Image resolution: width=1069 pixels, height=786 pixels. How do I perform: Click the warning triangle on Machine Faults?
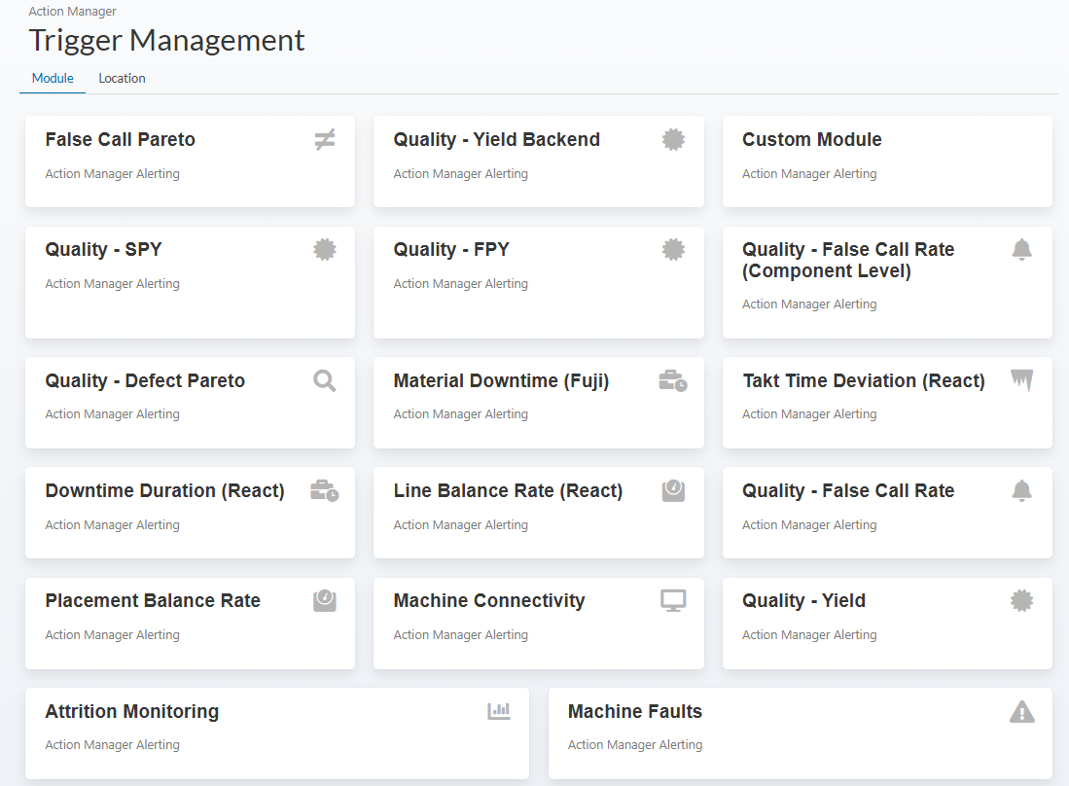(x=1021, y=712)
